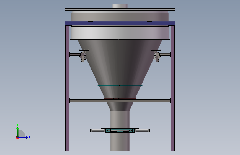The height and width of the screenshot is (155, 240).
Task: Select the Z axis label
Action: coord(30,136)
